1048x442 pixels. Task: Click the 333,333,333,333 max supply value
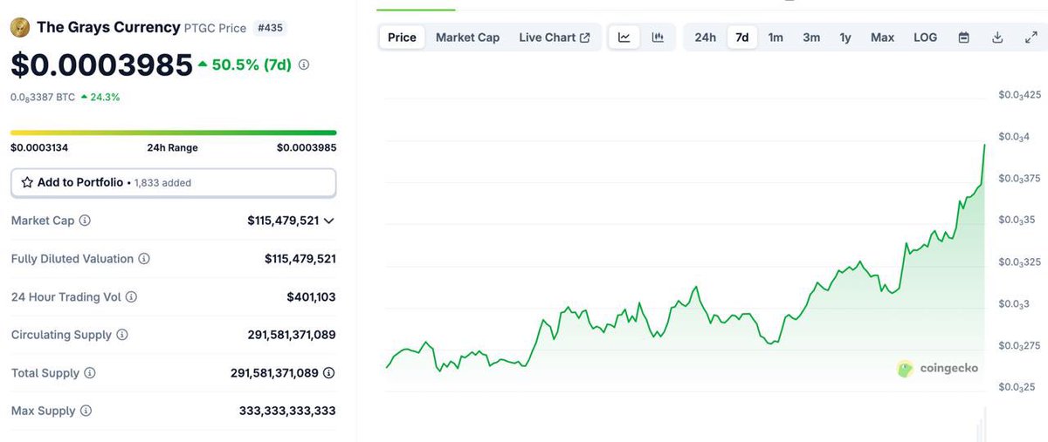click(x=287, y=411)
